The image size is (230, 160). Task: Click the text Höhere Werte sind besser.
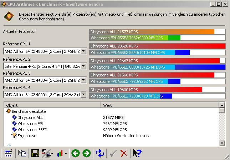point(126,136)
